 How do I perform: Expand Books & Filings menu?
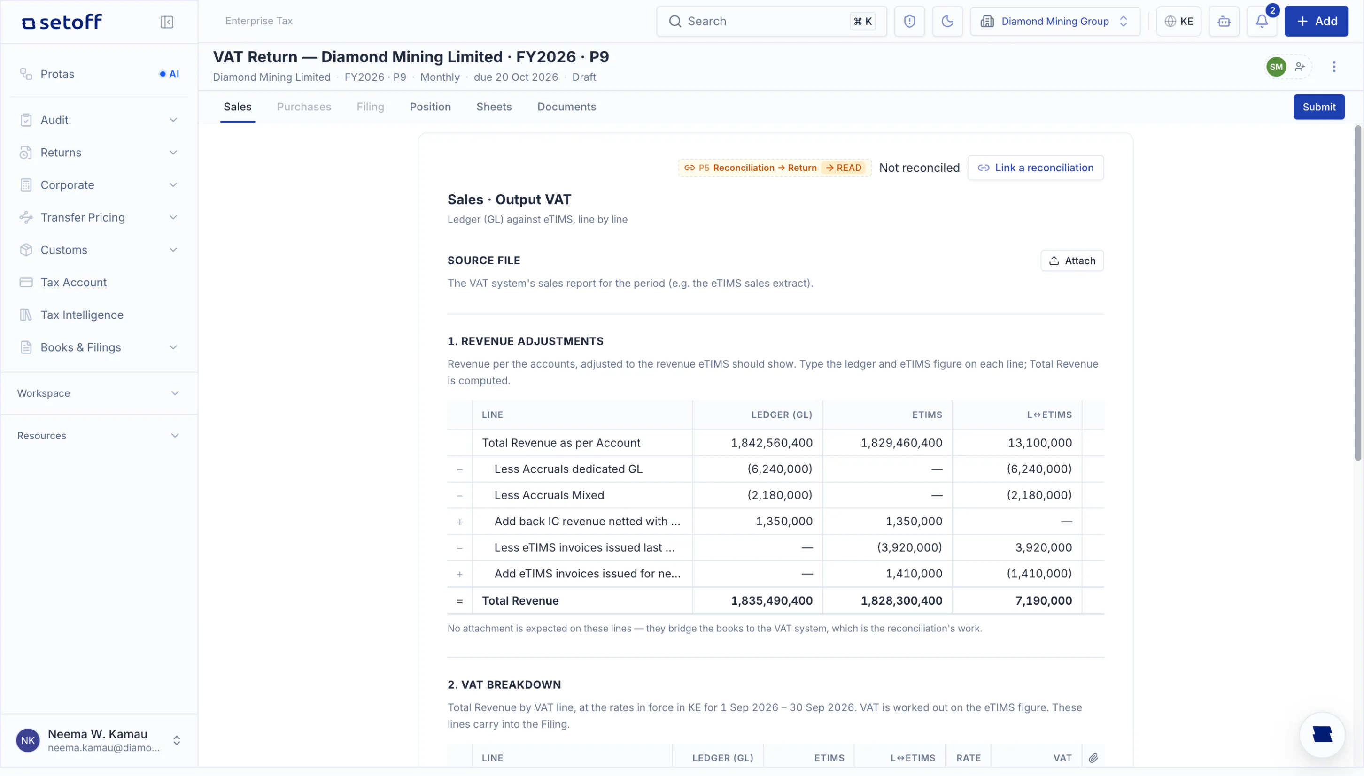(x=99, y=347)
